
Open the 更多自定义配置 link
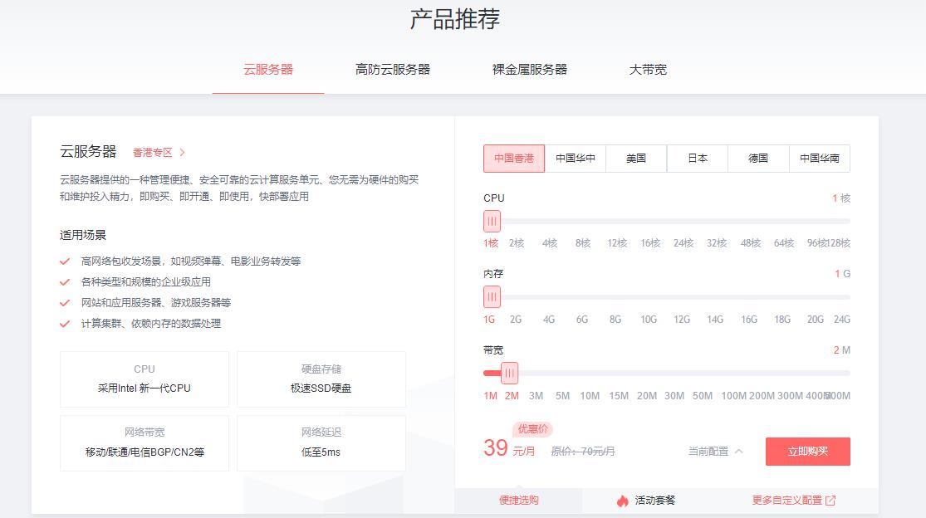[786, 501]
